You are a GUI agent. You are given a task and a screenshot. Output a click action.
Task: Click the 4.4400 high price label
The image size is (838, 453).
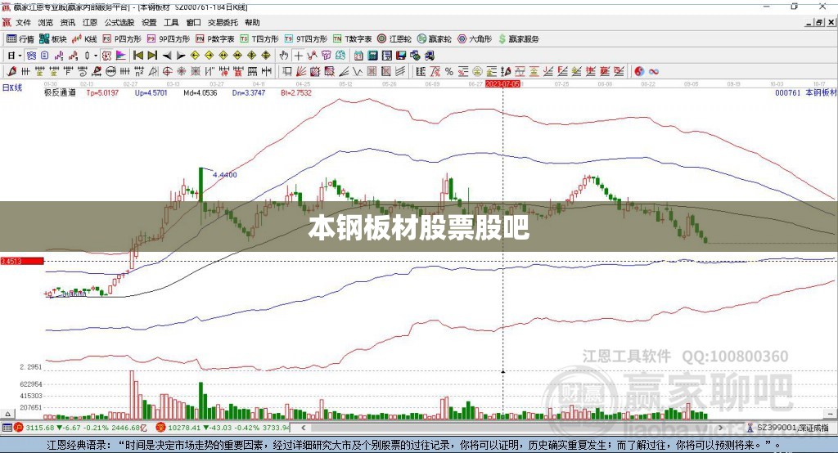[x=224, y=175]
